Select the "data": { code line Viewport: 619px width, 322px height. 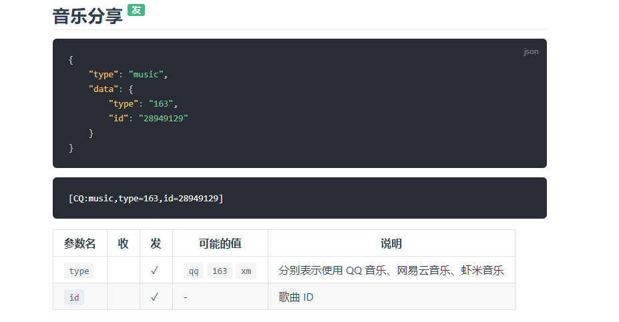[111, 89]
